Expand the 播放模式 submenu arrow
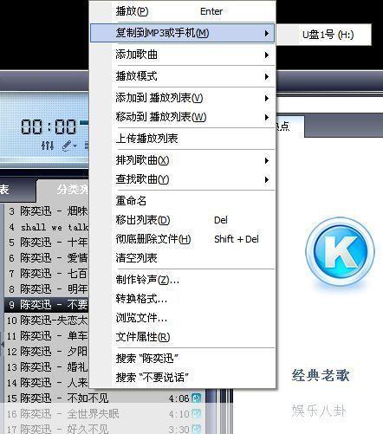Screen dimensions: 383x434 [x=267, y=76]
